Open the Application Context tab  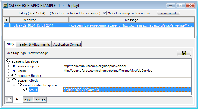(67, 44)
